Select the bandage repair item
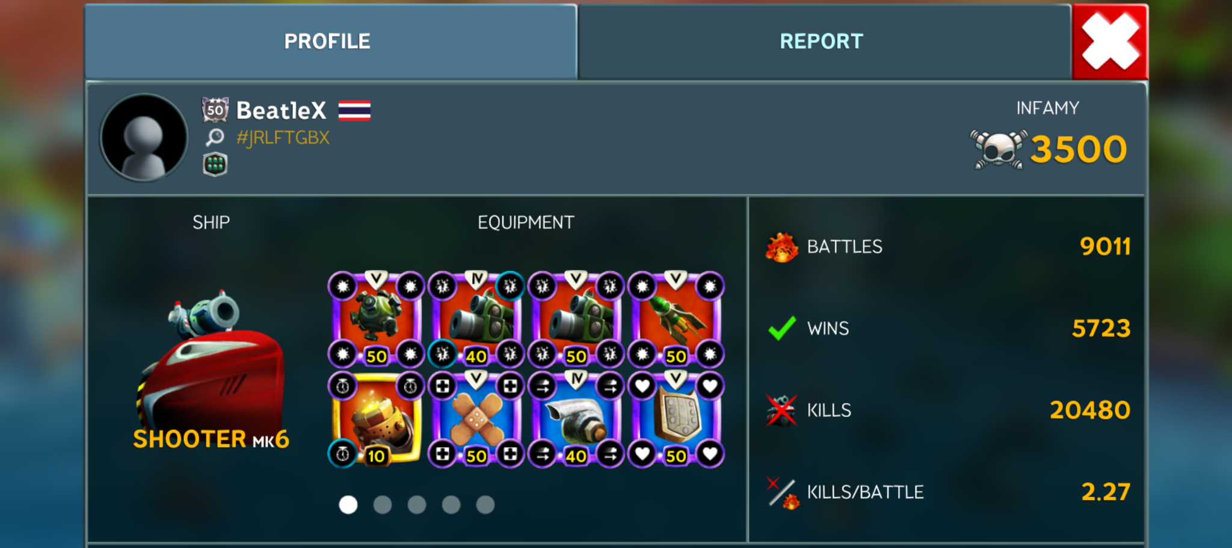The height and width of the screenshot is (548, 1232). pyautogui.click(x=476, y=419)
